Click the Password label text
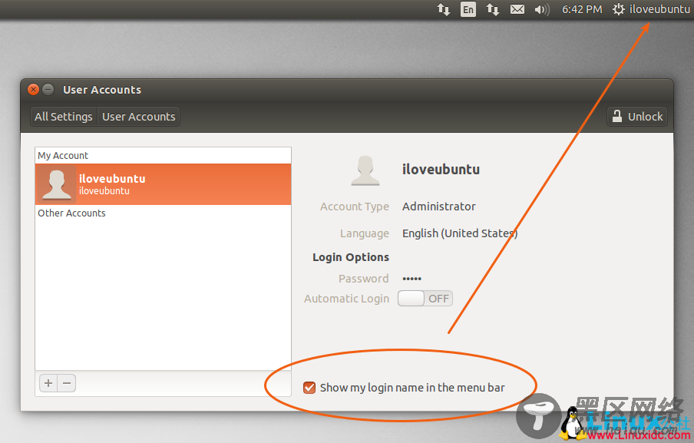 pyautogui.click(x=363, y=279)
